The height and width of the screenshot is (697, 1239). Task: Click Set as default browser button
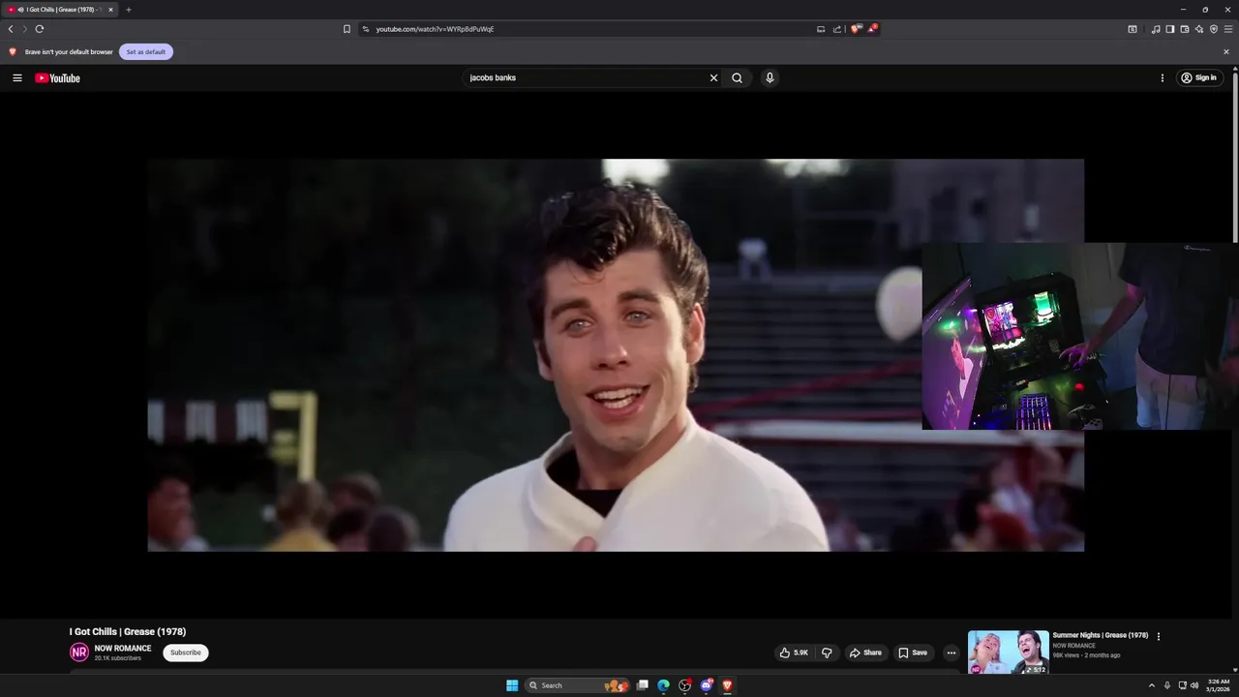146,51
